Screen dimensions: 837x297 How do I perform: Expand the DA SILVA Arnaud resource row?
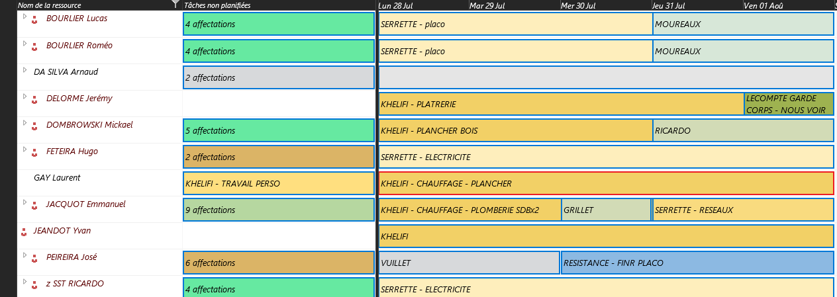(x=25, y=69)
